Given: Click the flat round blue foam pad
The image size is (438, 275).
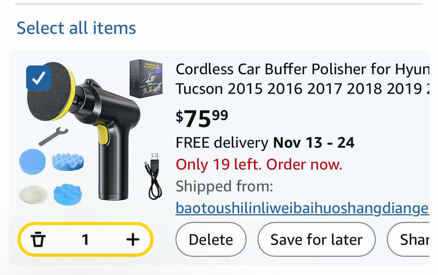Looking at the screenshot, I should pos(32,161).
